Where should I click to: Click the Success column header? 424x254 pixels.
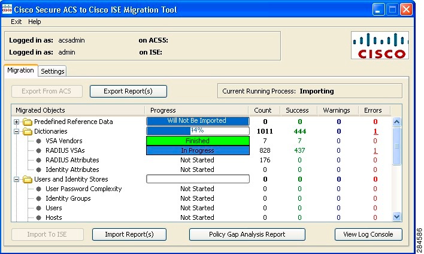pos(297,110)
